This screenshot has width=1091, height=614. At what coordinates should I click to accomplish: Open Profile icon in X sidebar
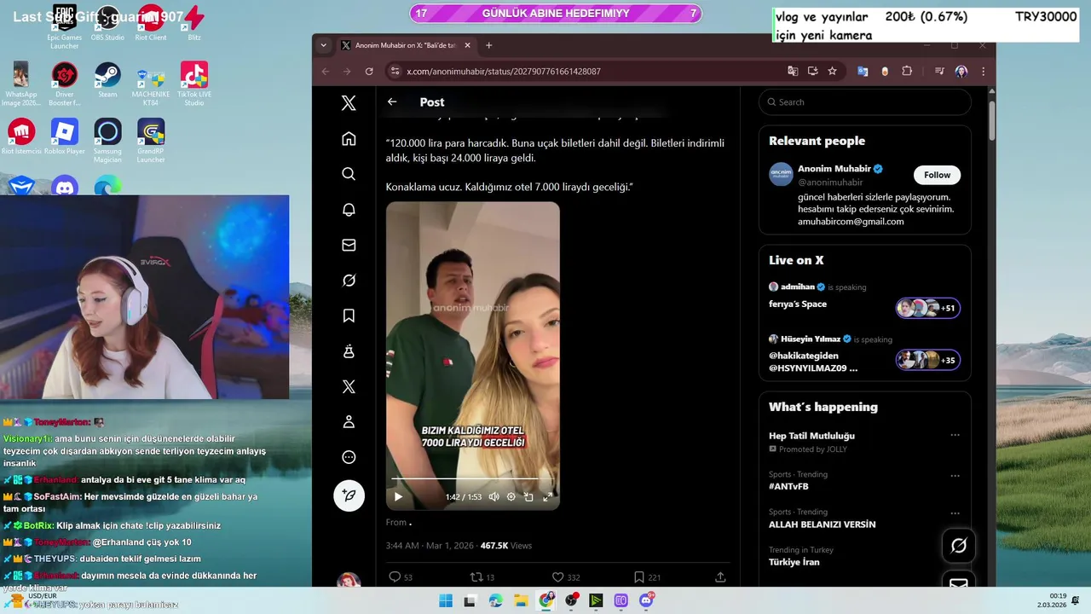(349, 421)
